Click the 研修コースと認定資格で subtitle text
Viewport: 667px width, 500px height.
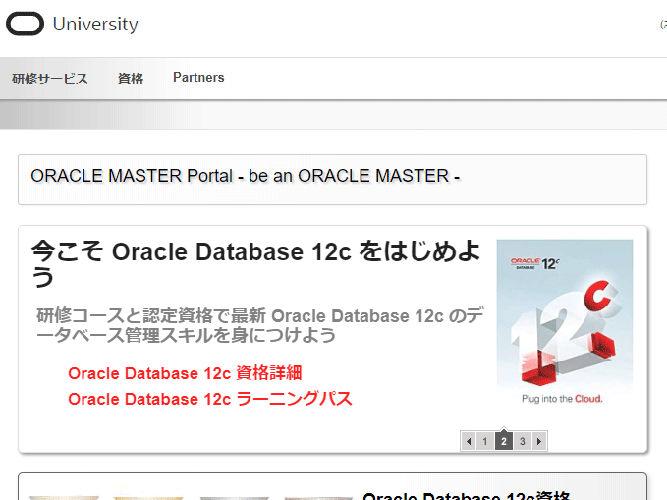pyautogui.click(x=260, y=325)
